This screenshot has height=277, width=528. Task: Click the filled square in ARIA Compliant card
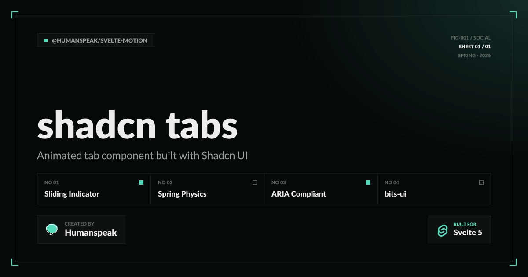pyautogui.click(x=368, y=182)
